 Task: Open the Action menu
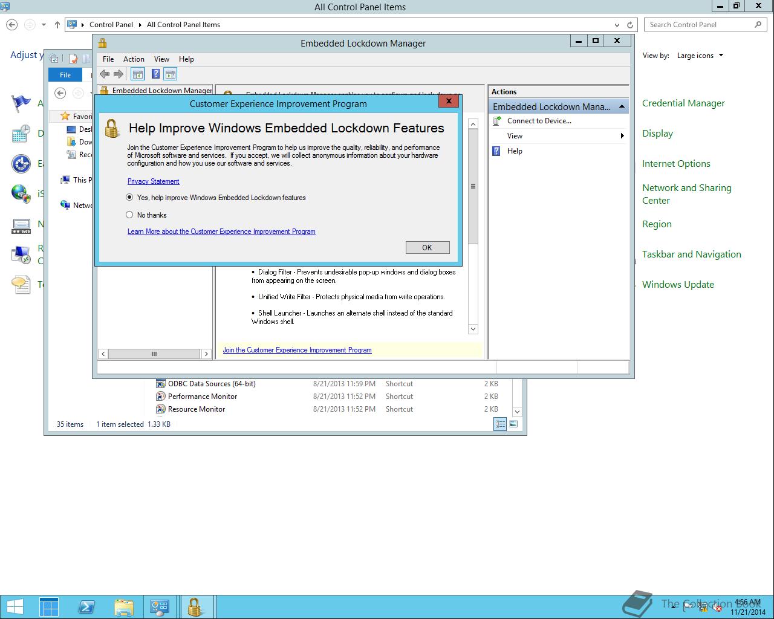click(134, 59)
